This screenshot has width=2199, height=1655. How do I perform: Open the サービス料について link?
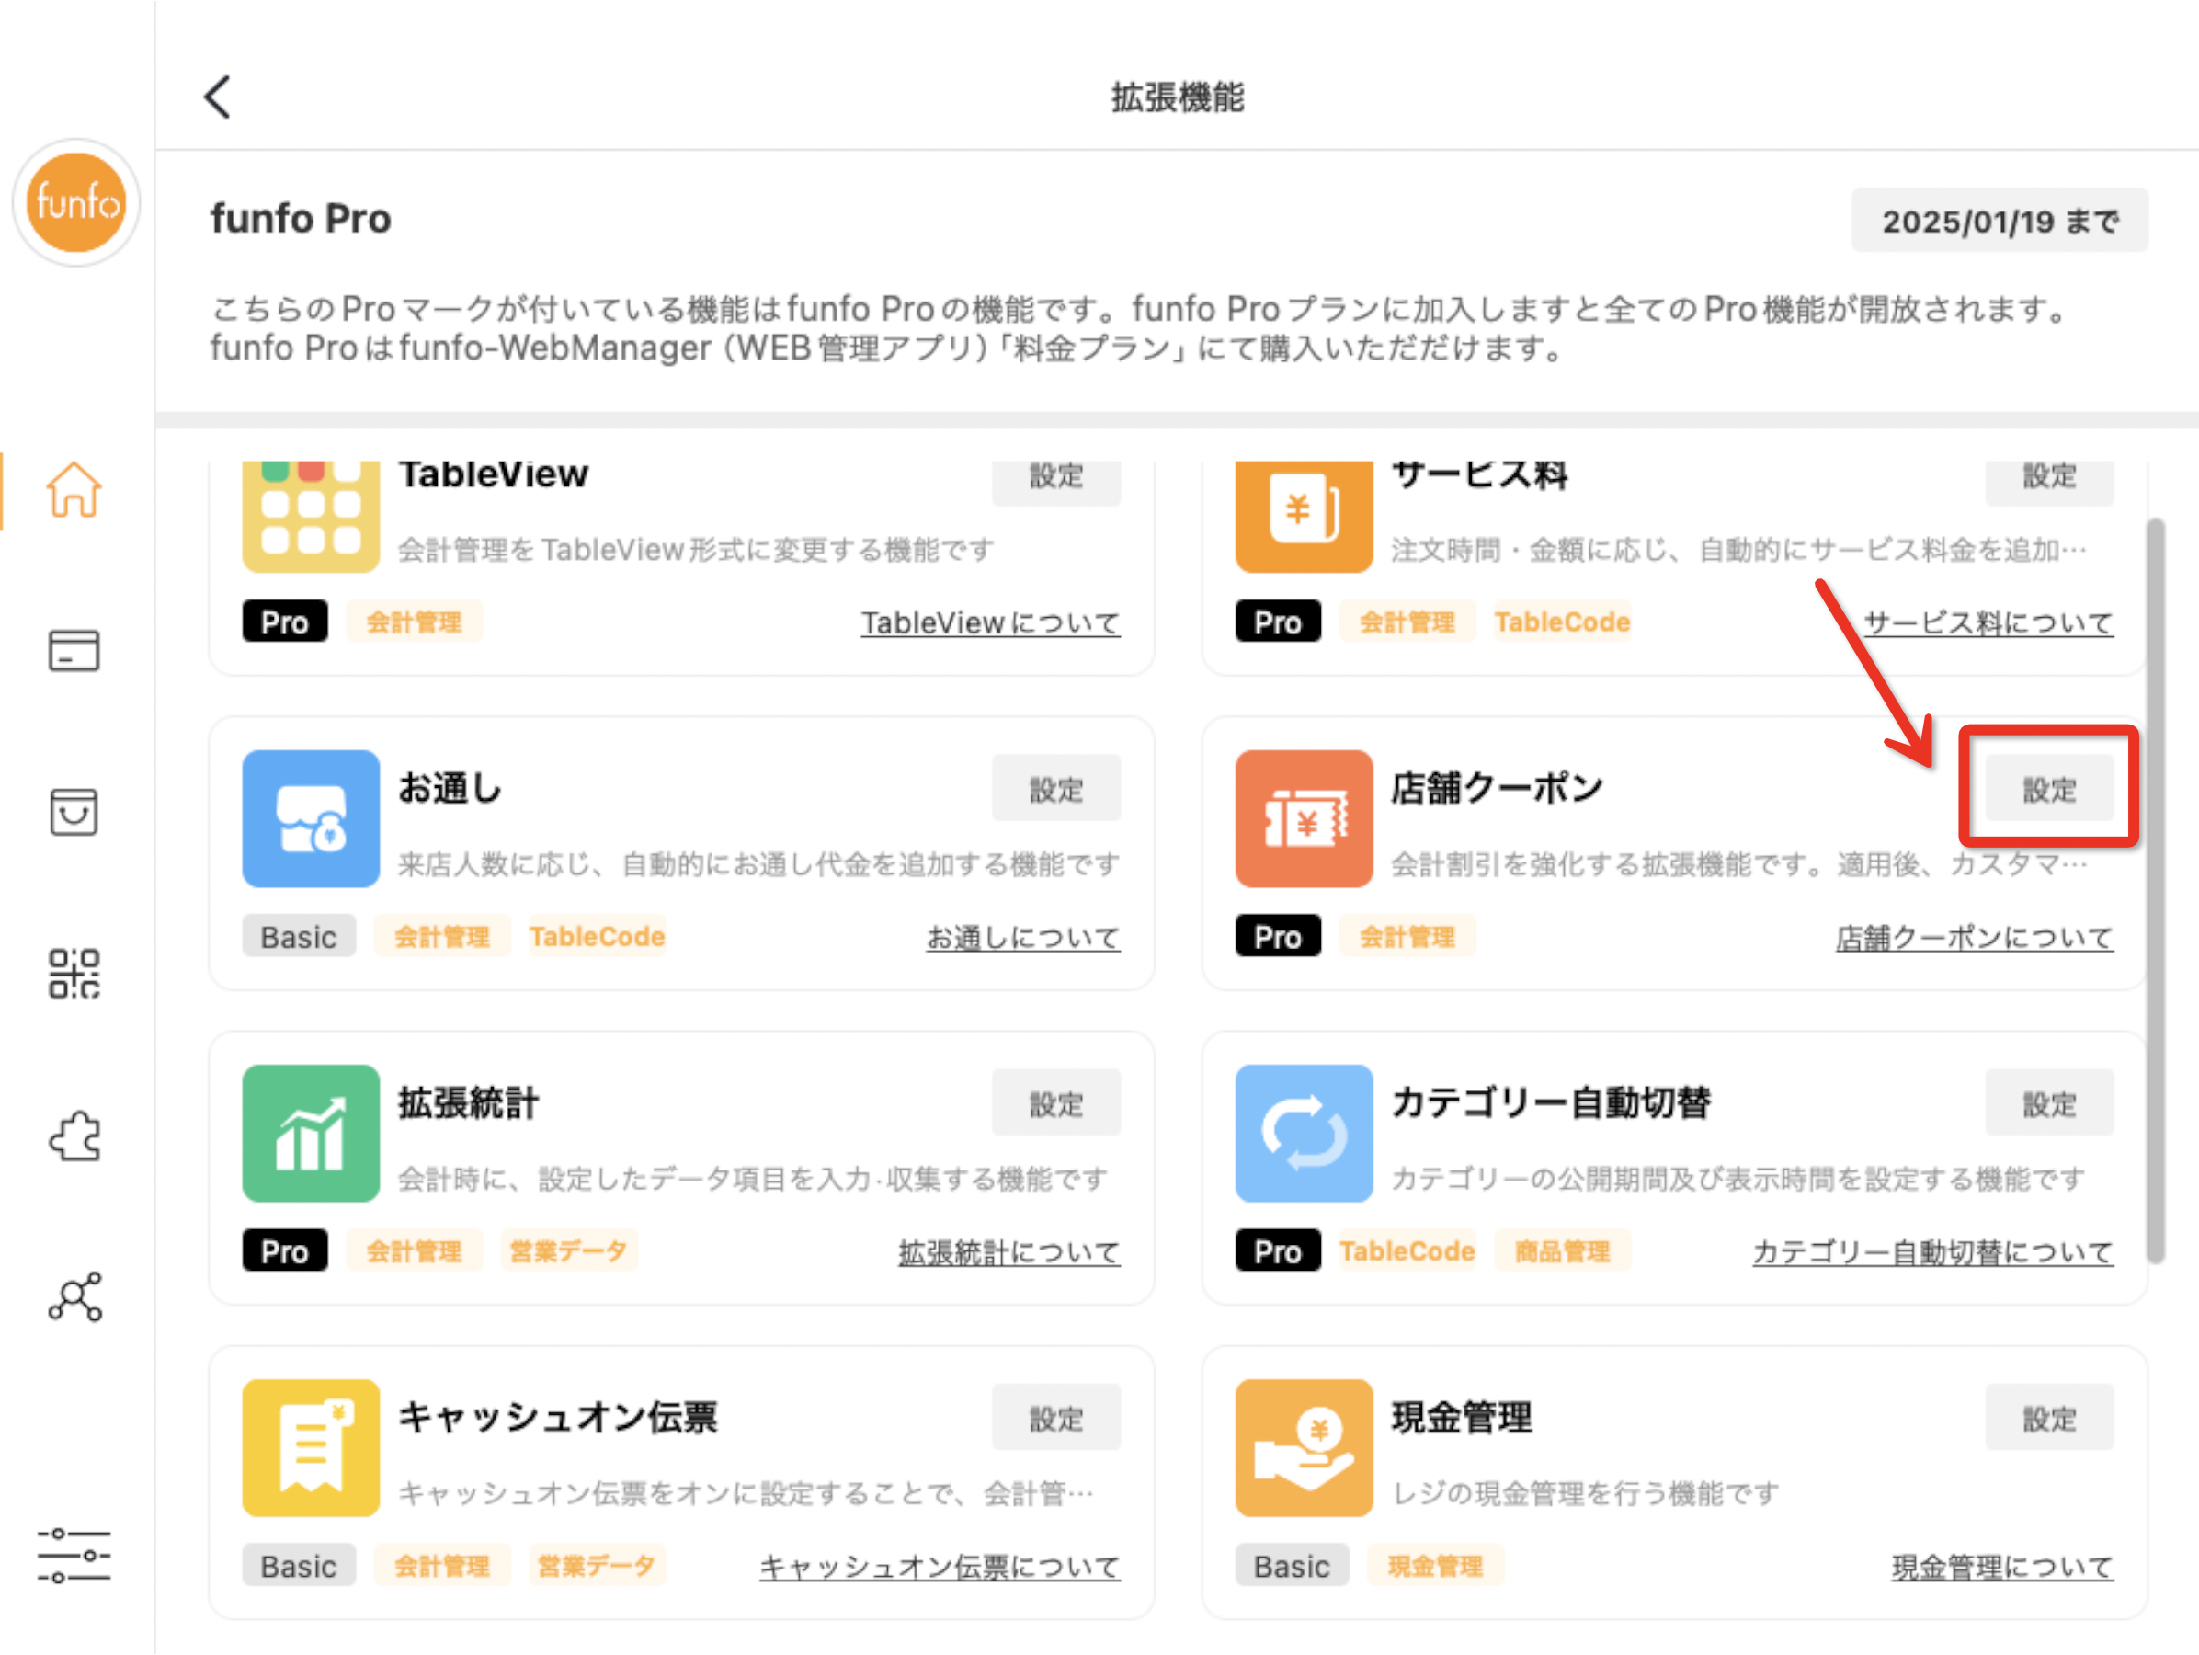click(x=1988, y=623)
